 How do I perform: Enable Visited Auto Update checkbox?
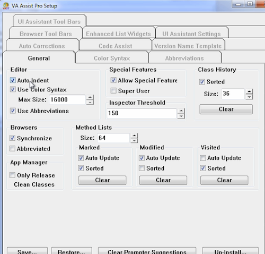point(202,158)
